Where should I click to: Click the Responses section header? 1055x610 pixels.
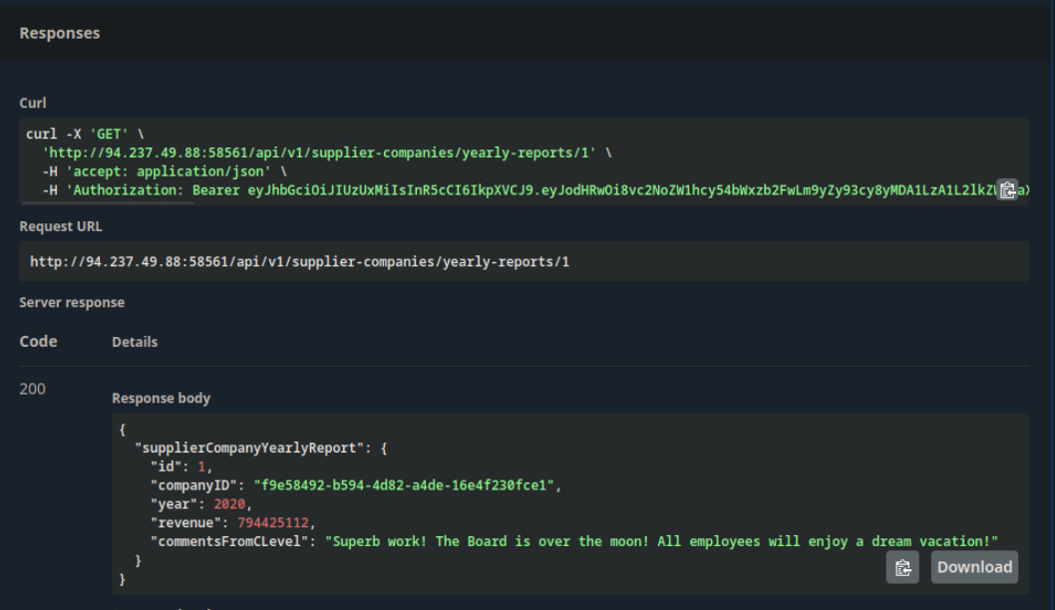(x=60, y=33)
